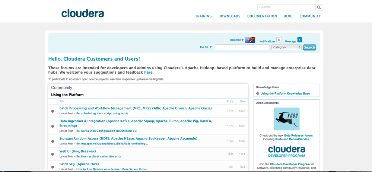Click the Batch Processing forum bubble icon
The image size is (372, 172).
[x=53, y=111]
